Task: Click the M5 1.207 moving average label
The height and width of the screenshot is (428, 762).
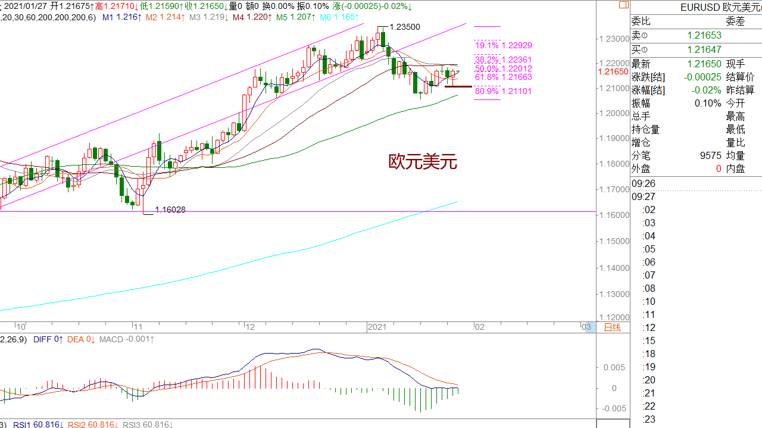Action: tap(296, 17)
